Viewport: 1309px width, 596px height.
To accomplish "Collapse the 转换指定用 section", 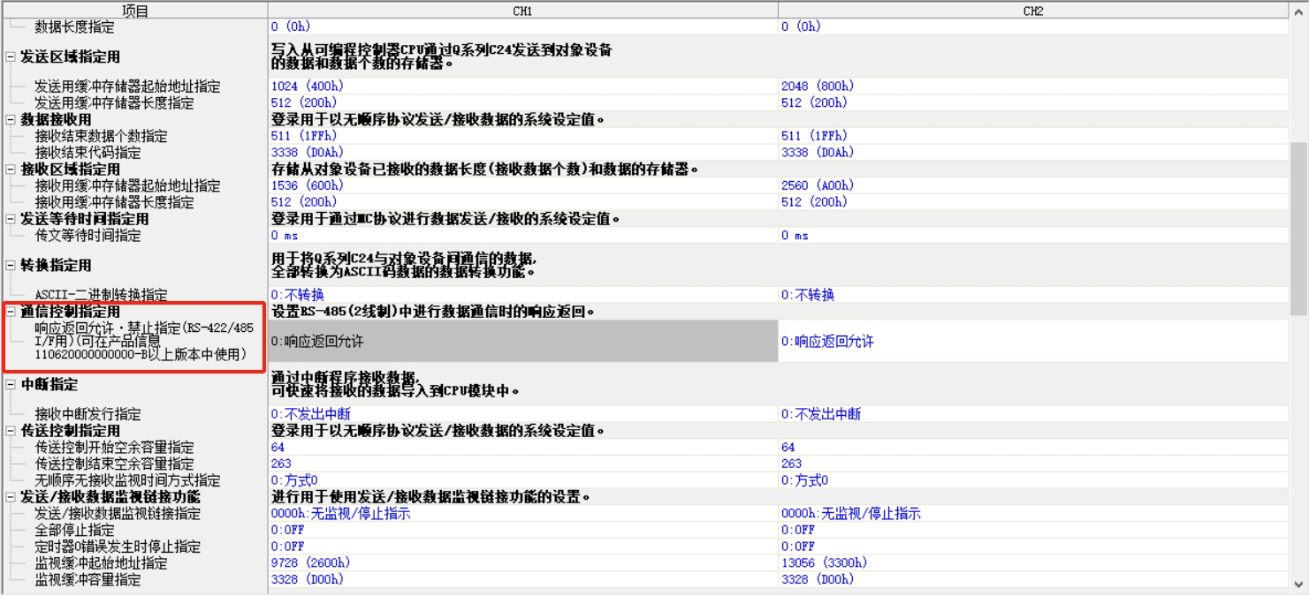I will 11,266.
